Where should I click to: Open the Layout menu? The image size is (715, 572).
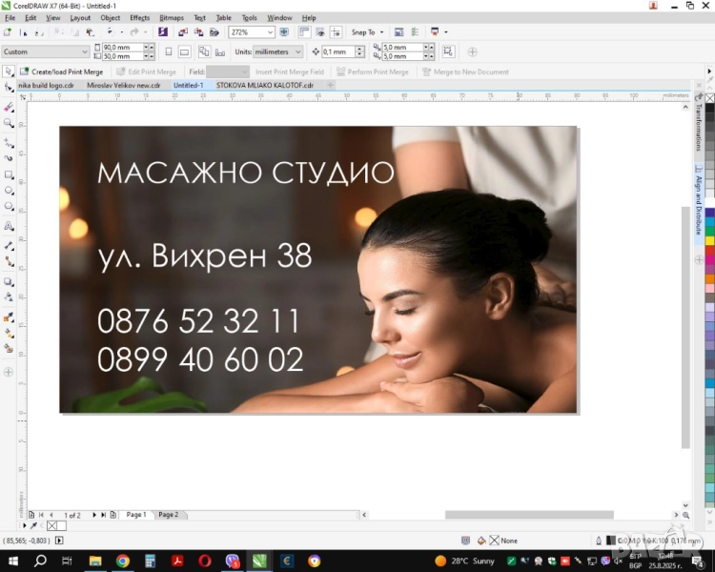point(80,18)
